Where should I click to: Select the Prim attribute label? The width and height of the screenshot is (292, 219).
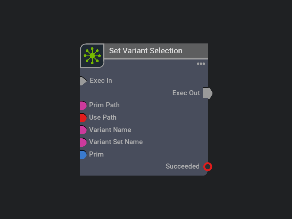96,154
